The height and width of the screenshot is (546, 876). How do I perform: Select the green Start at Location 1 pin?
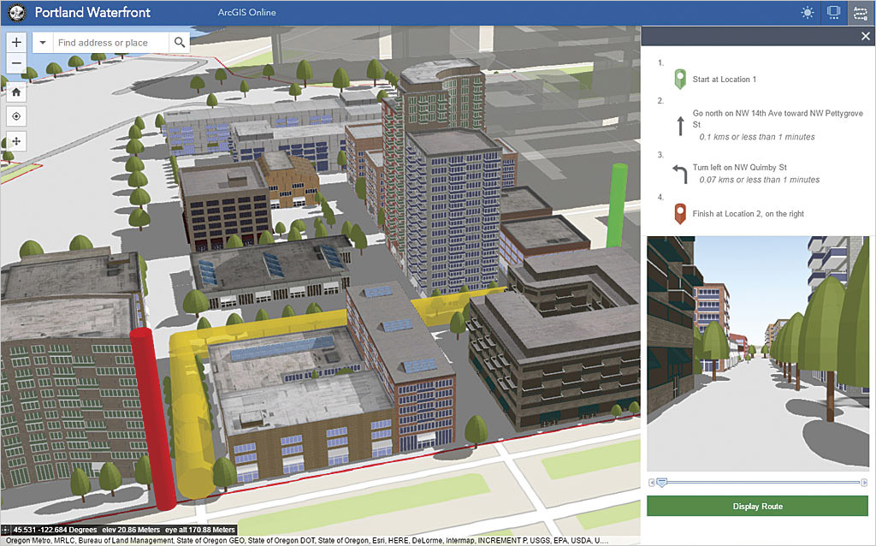680,79
